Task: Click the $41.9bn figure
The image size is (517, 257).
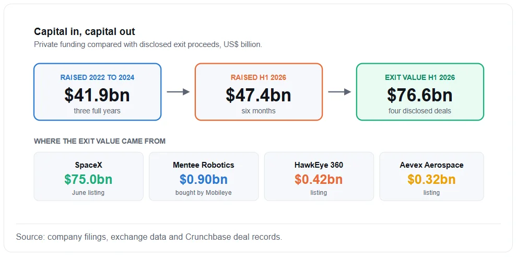Action: tap(97, 95)
